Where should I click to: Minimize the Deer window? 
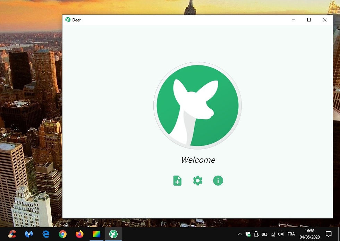click(294, 20)
